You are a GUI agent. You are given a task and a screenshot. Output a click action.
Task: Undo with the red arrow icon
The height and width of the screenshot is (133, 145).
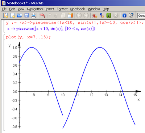click(x=42, y=16)
